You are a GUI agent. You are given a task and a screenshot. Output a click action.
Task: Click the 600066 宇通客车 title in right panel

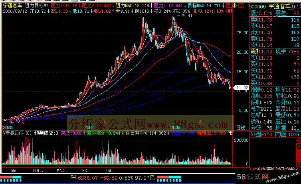(x=275, y=7)
